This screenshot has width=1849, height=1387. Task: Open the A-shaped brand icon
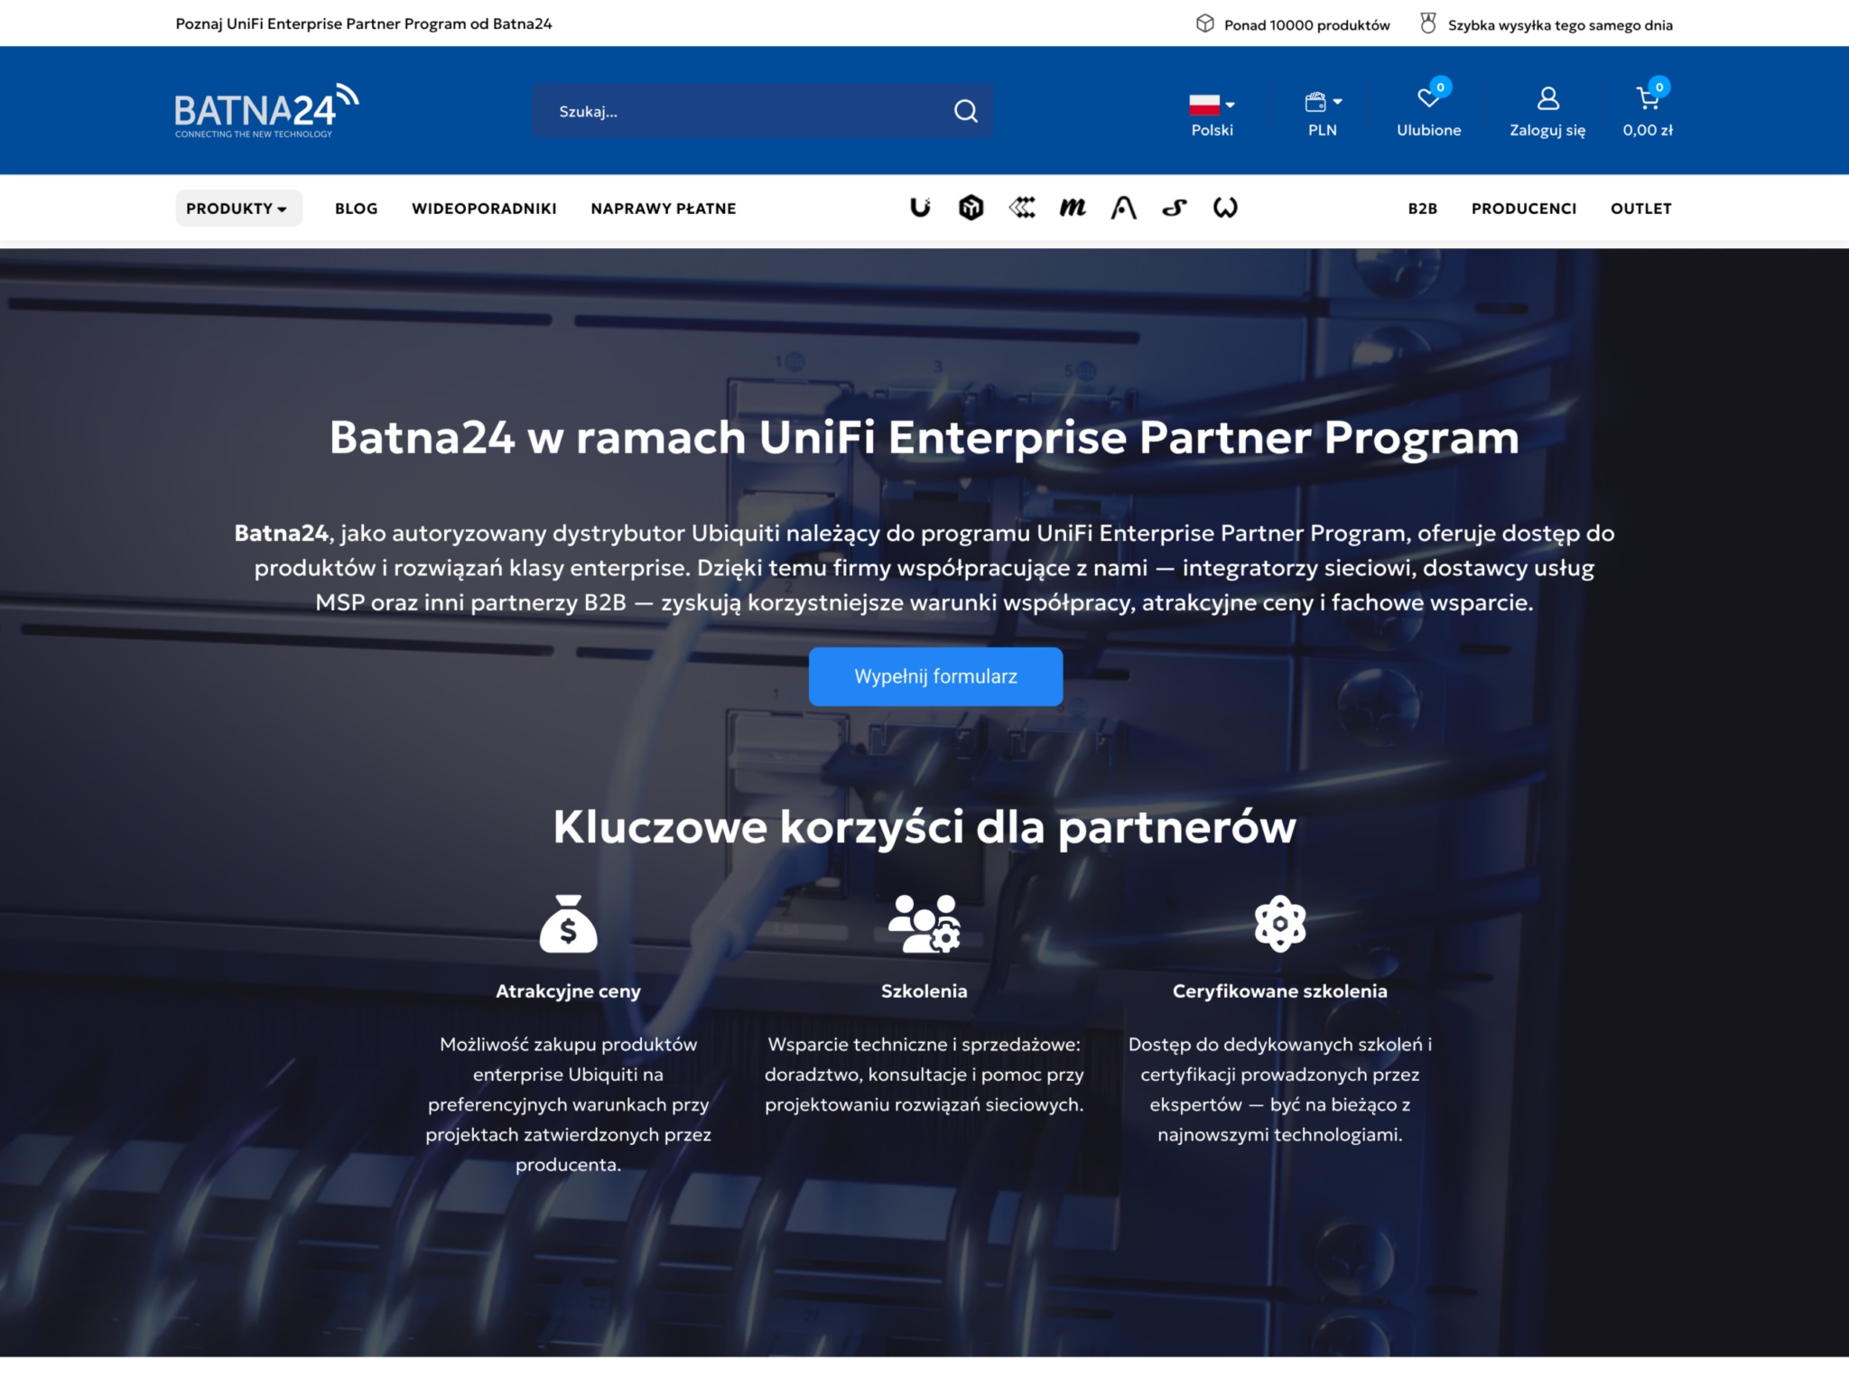pos(1123,208)
